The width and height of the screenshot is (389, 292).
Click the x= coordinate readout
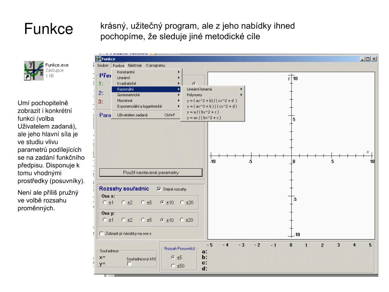[102, 257]
